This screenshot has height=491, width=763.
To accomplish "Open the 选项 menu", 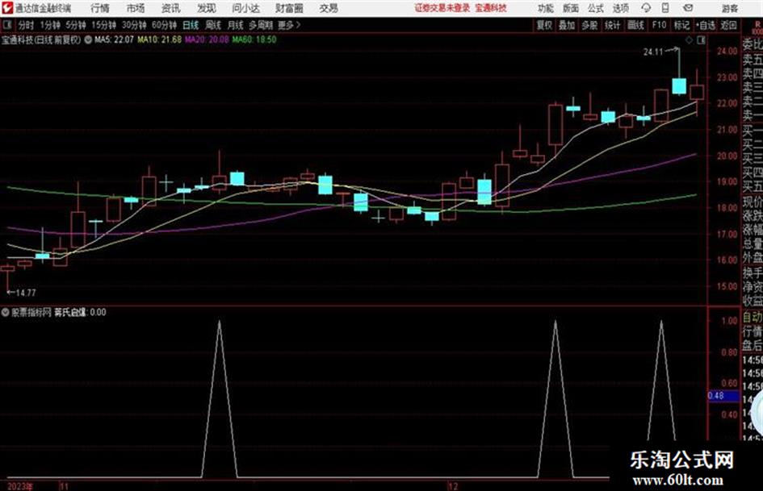I will pyautogui.click(x=620, y=8).
